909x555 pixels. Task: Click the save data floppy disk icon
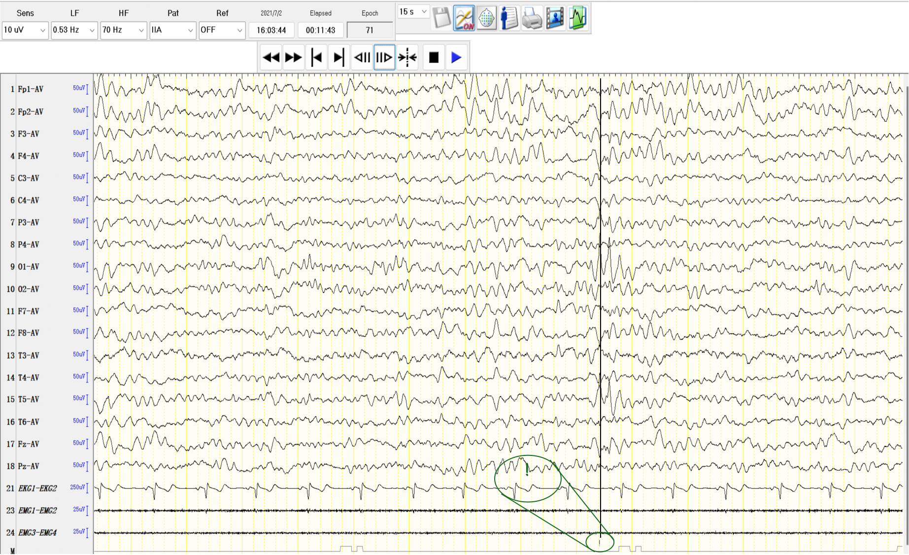[x=442, y=18]
